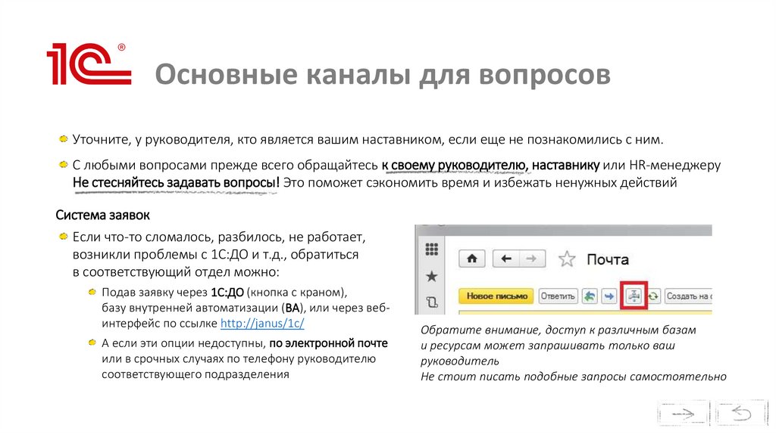Return using the curved back arrow button
The height and width of the screenshot is (434, 776).
pyautogui.click(x=741, y=413)
